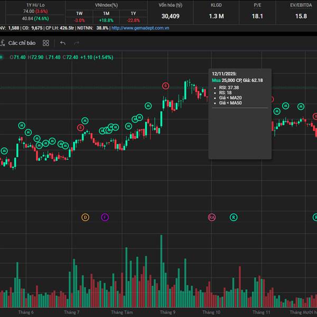Click the undo arrow in chart toolbar

pyautogui.click(x=63, y=43)
